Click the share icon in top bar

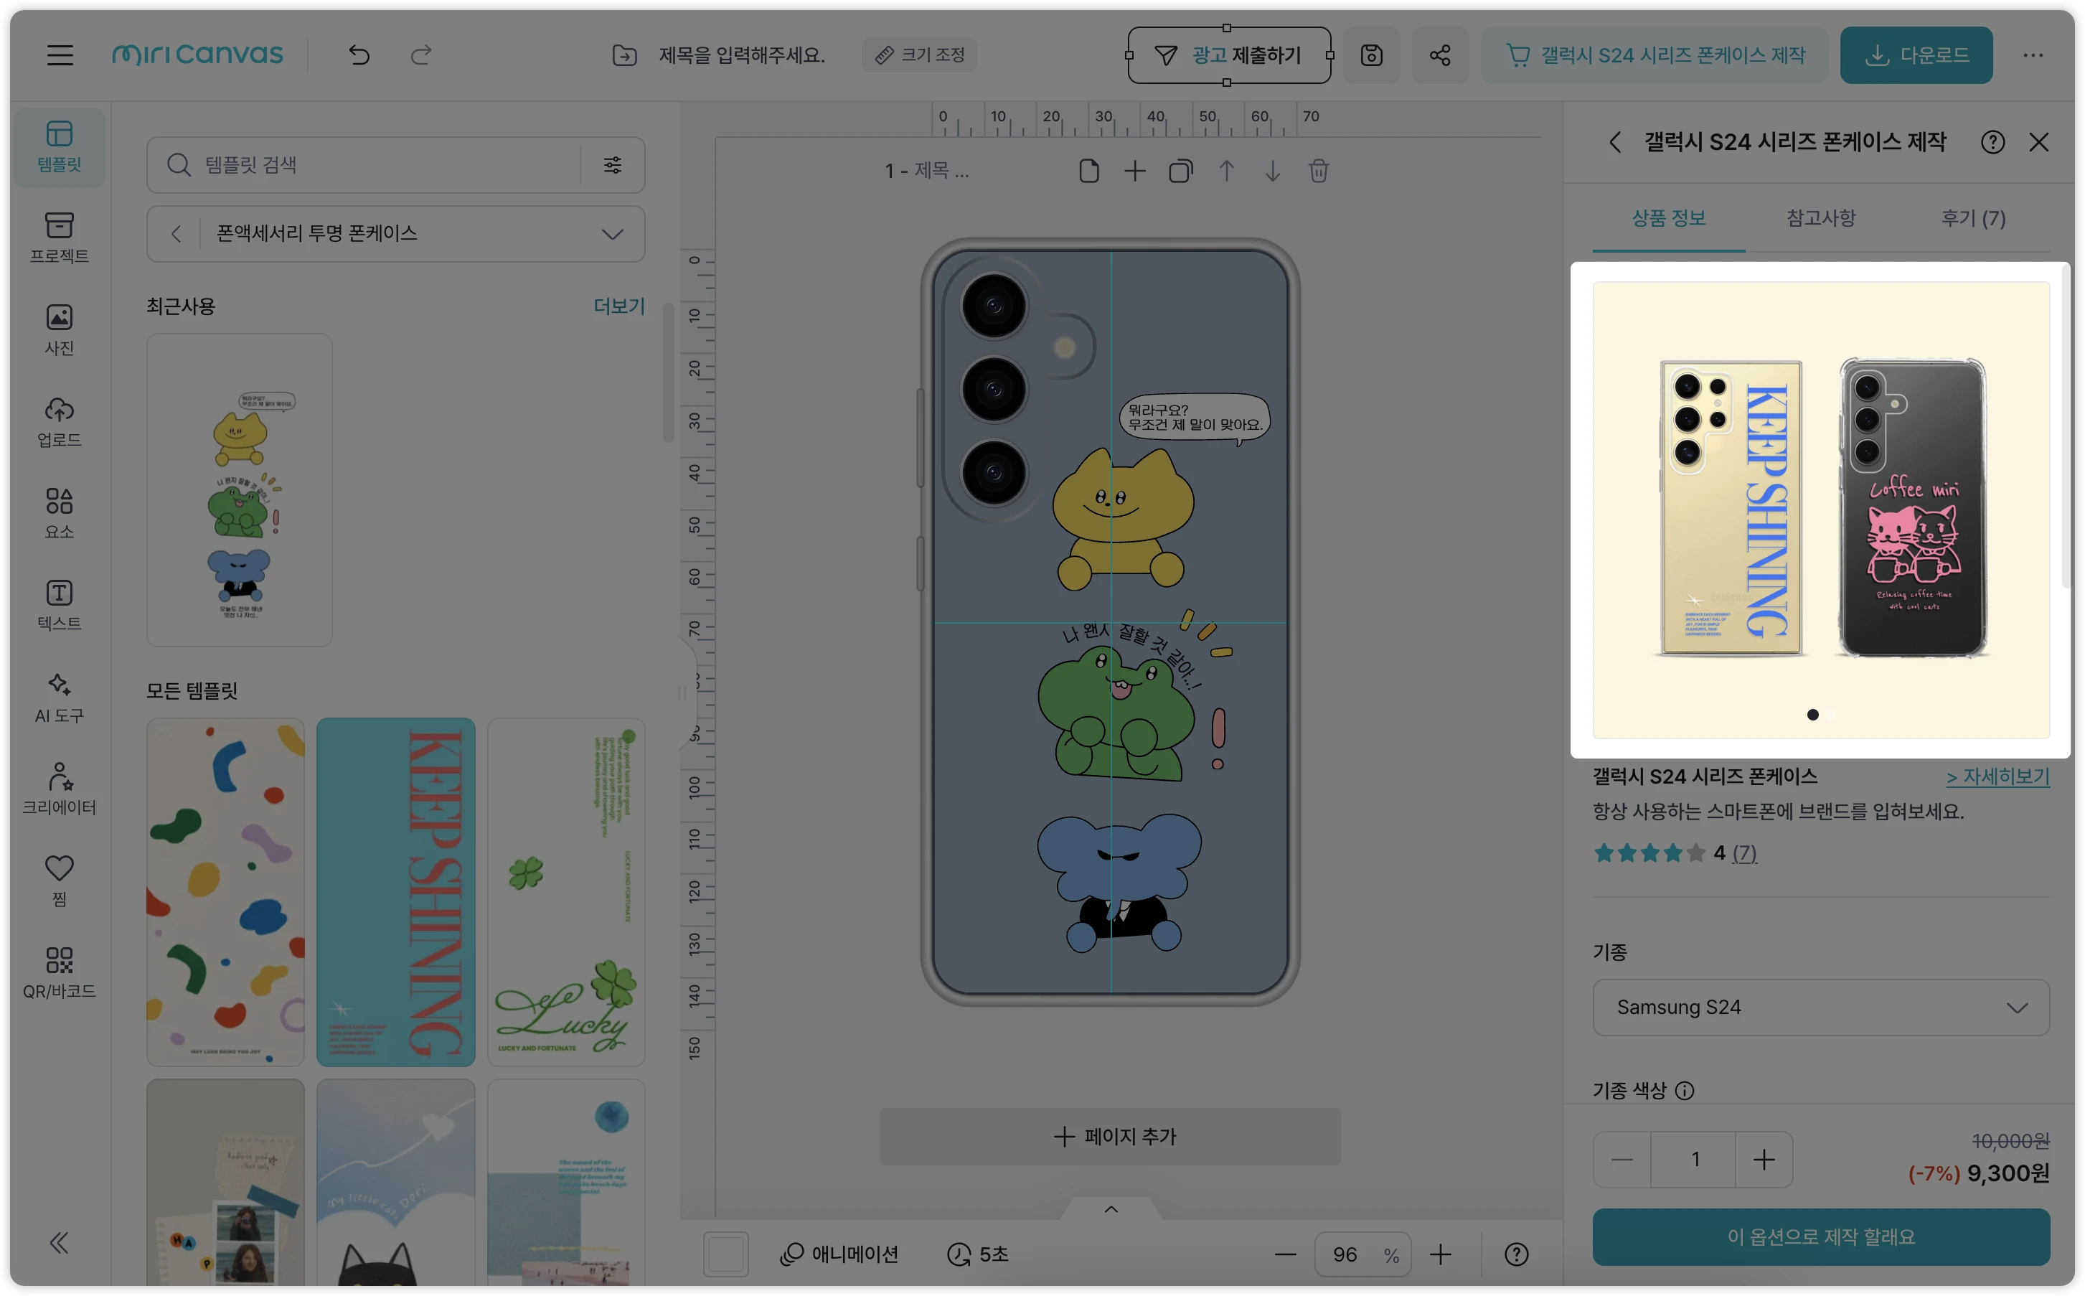coord(1440,56)
